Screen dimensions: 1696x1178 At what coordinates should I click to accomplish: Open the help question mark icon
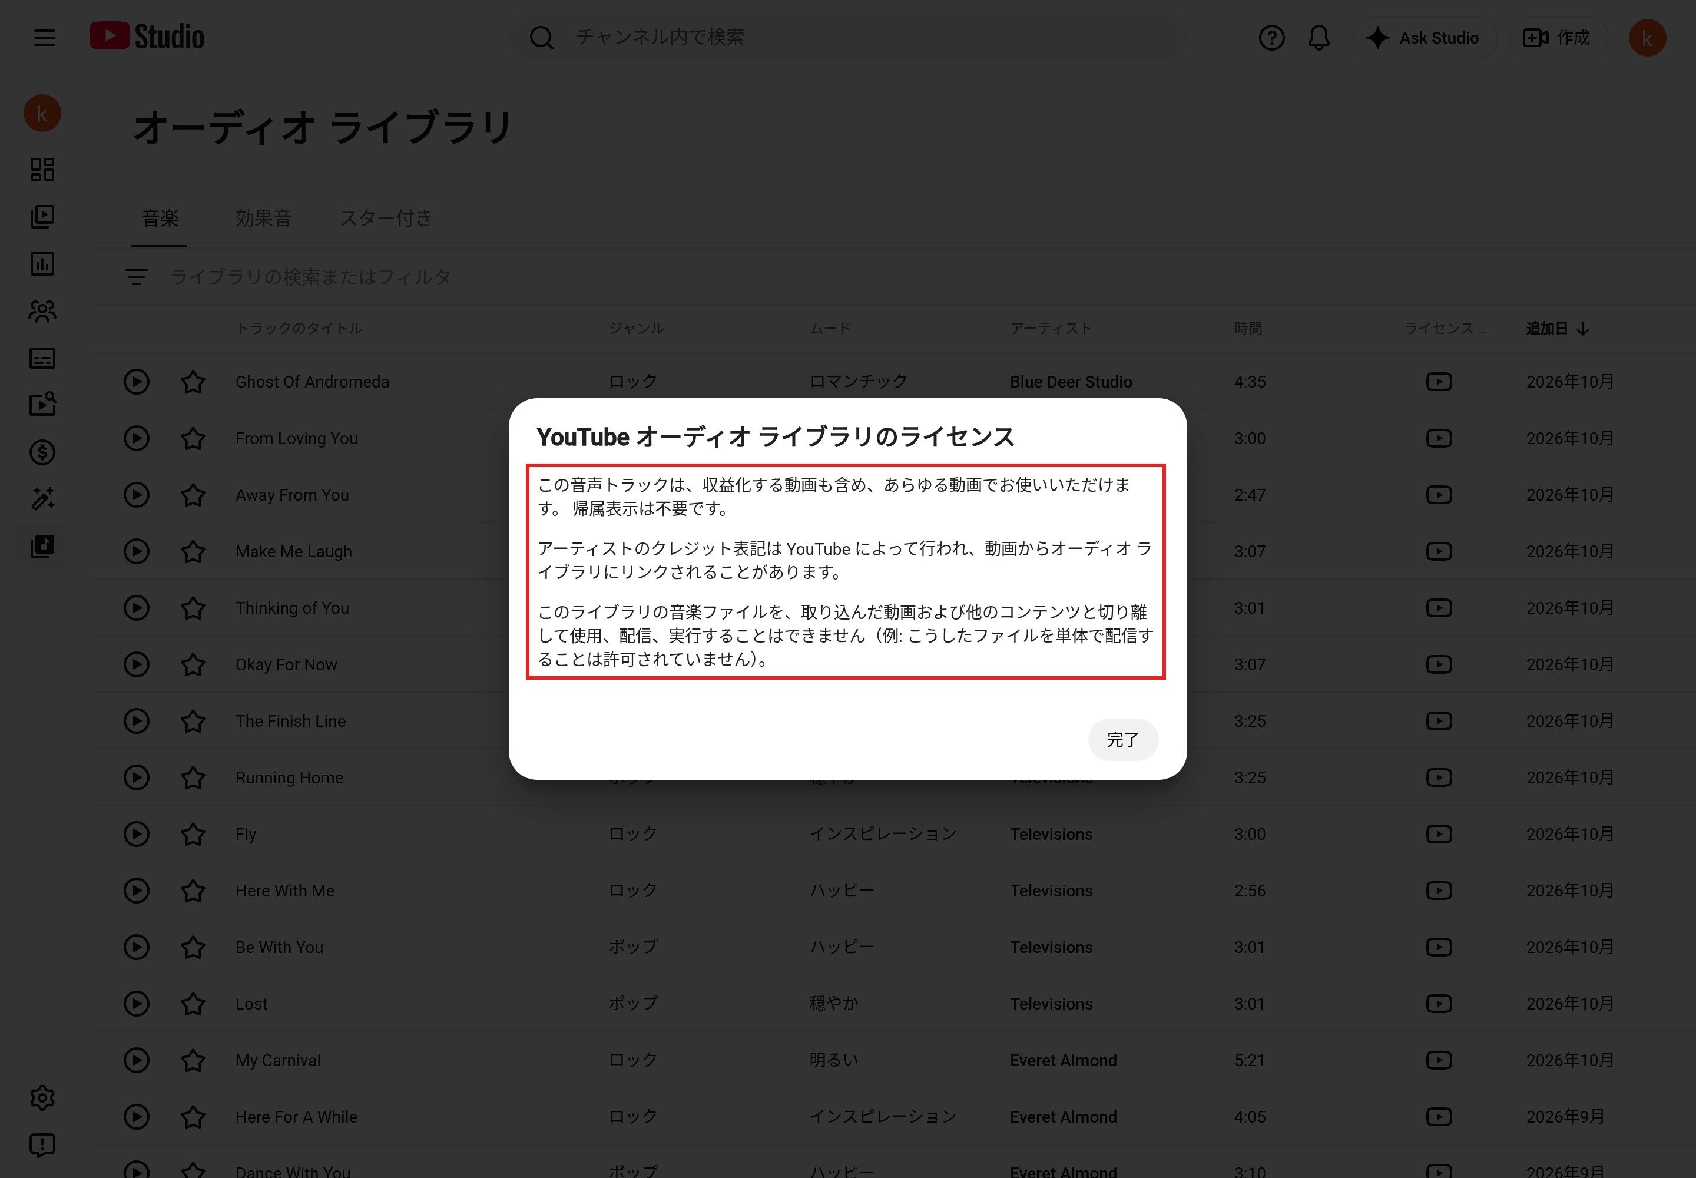1271,38
